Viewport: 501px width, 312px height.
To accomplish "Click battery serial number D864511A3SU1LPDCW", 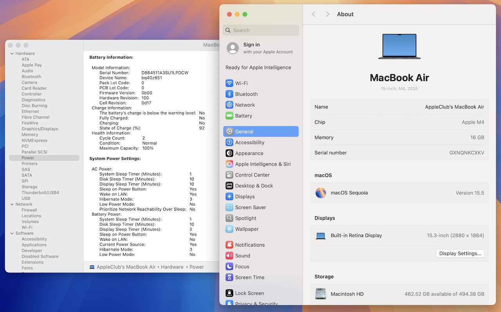I will pos(165,73).
